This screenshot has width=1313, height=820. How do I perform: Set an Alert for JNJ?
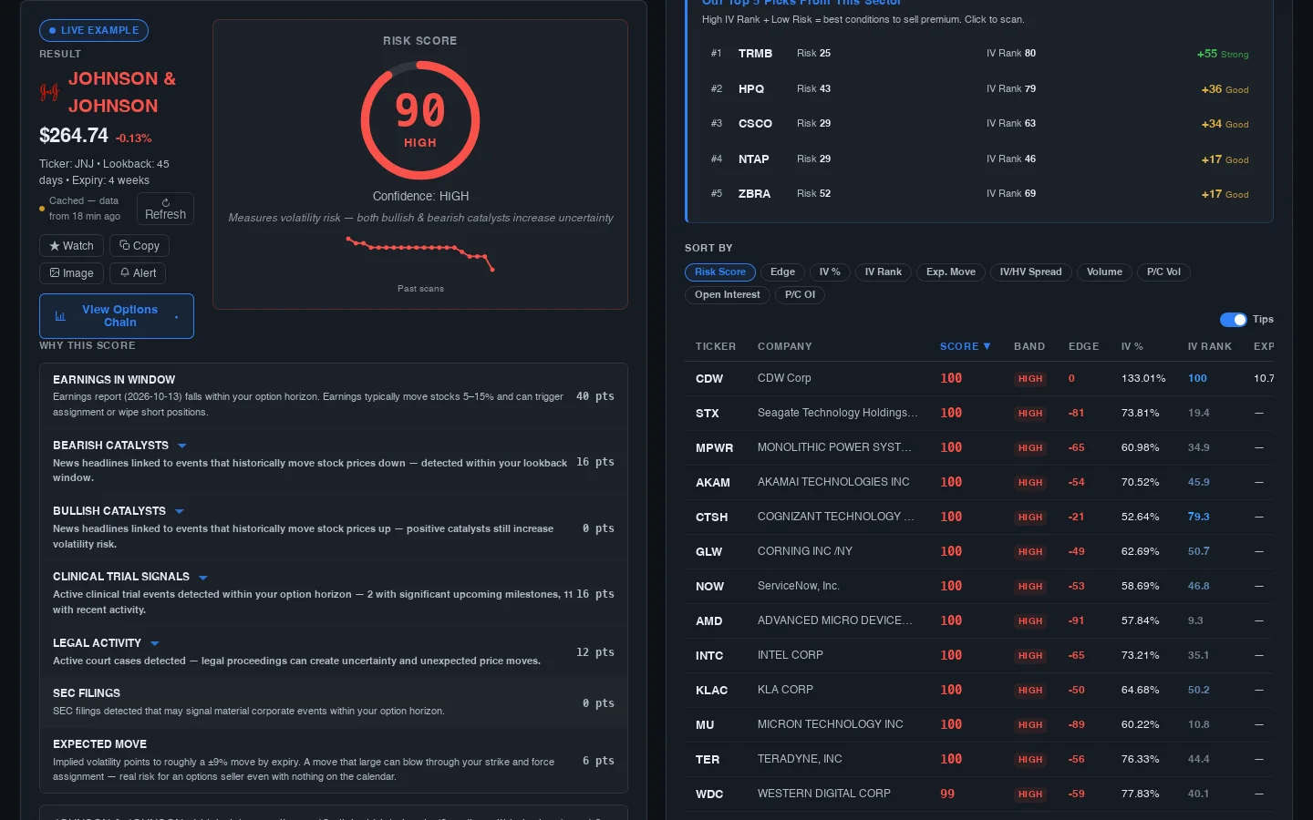coord(138,273)
